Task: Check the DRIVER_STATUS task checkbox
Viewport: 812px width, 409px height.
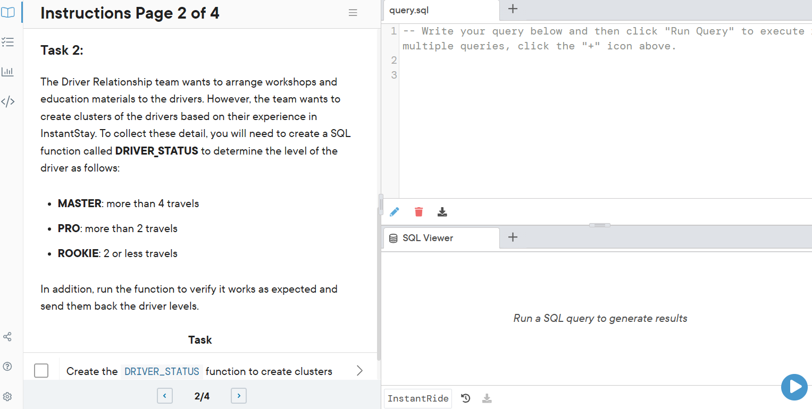Action: (x=41, y=371)
